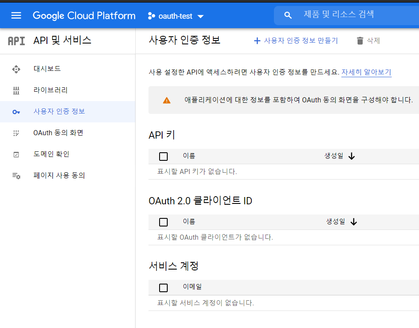This screenshot has height=328, width=419.
Task: Click sort arrow in API 키 table
Action: (x=352, y=156)
